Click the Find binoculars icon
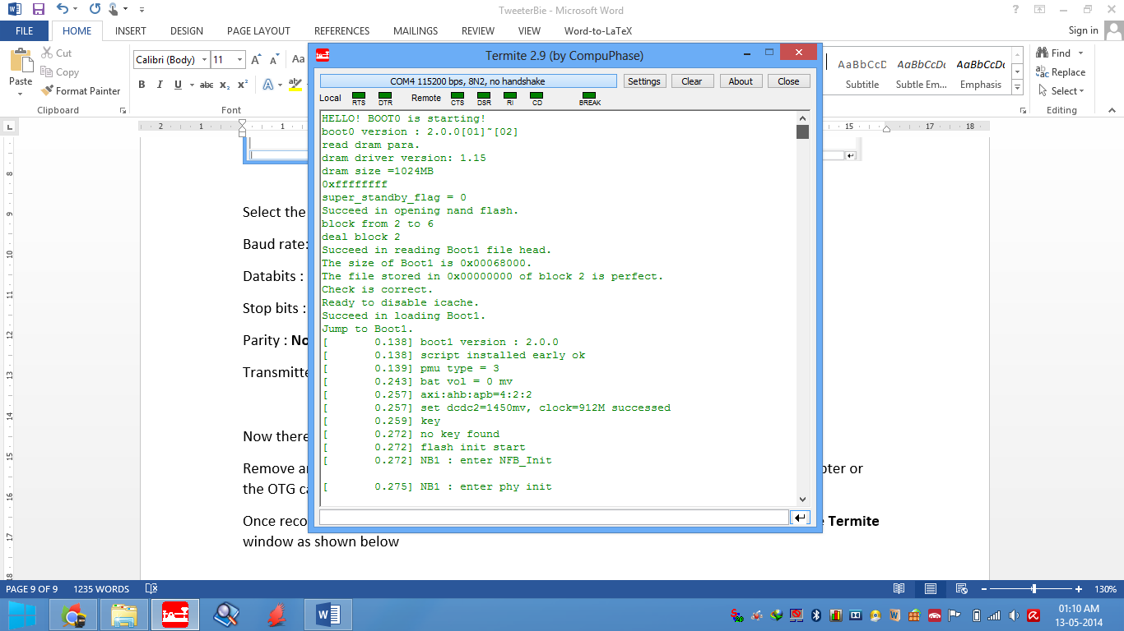Image resolution: width=1124 pixels, height=631 pixels. (1042, 53)
